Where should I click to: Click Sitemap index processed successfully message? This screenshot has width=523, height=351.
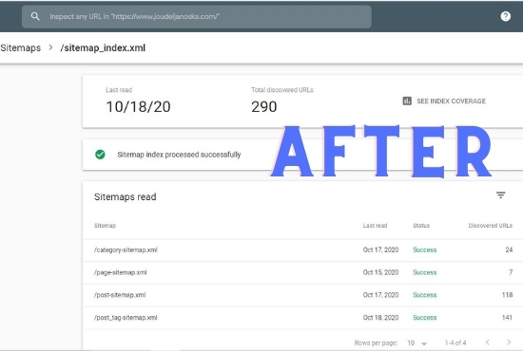(179, 155)
